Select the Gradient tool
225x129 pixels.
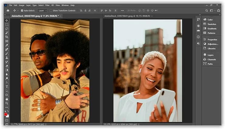point(7,70)
